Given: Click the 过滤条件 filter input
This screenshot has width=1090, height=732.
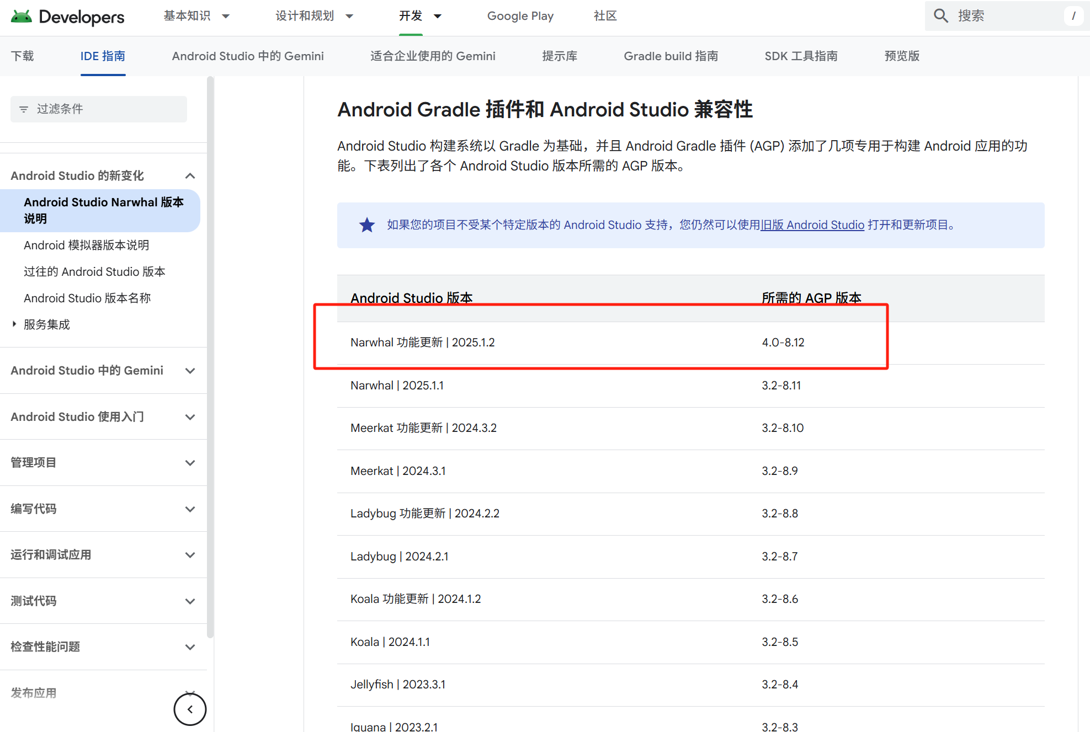Looking at the screenshot, I should tap(99, 109).
